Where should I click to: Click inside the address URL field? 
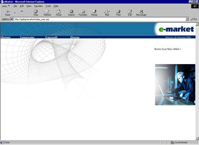coord(96,19)
